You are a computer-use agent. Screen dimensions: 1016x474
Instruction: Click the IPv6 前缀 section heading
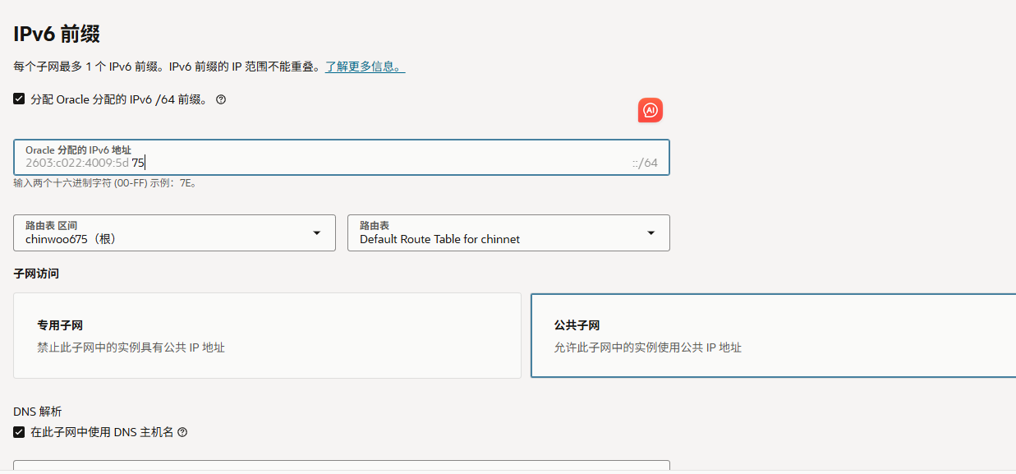(x=57, y=34)
